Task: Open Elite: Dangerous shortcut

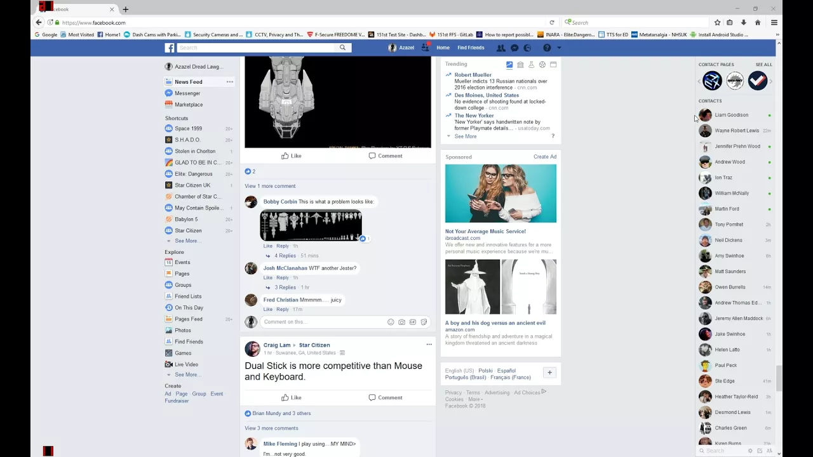Action: coord(194,174)
